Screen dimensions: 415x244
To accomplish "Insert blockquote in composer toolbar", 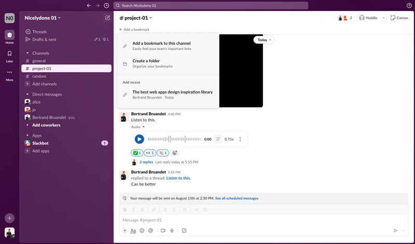I will tap(185, 210).
